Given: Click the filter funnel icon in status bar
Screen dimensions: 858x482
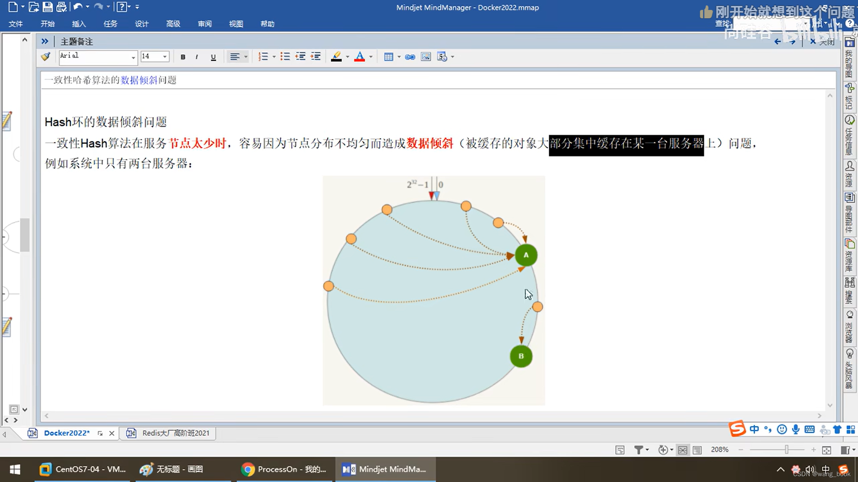Looking at the screenshot, I should (x=639, y=450).
